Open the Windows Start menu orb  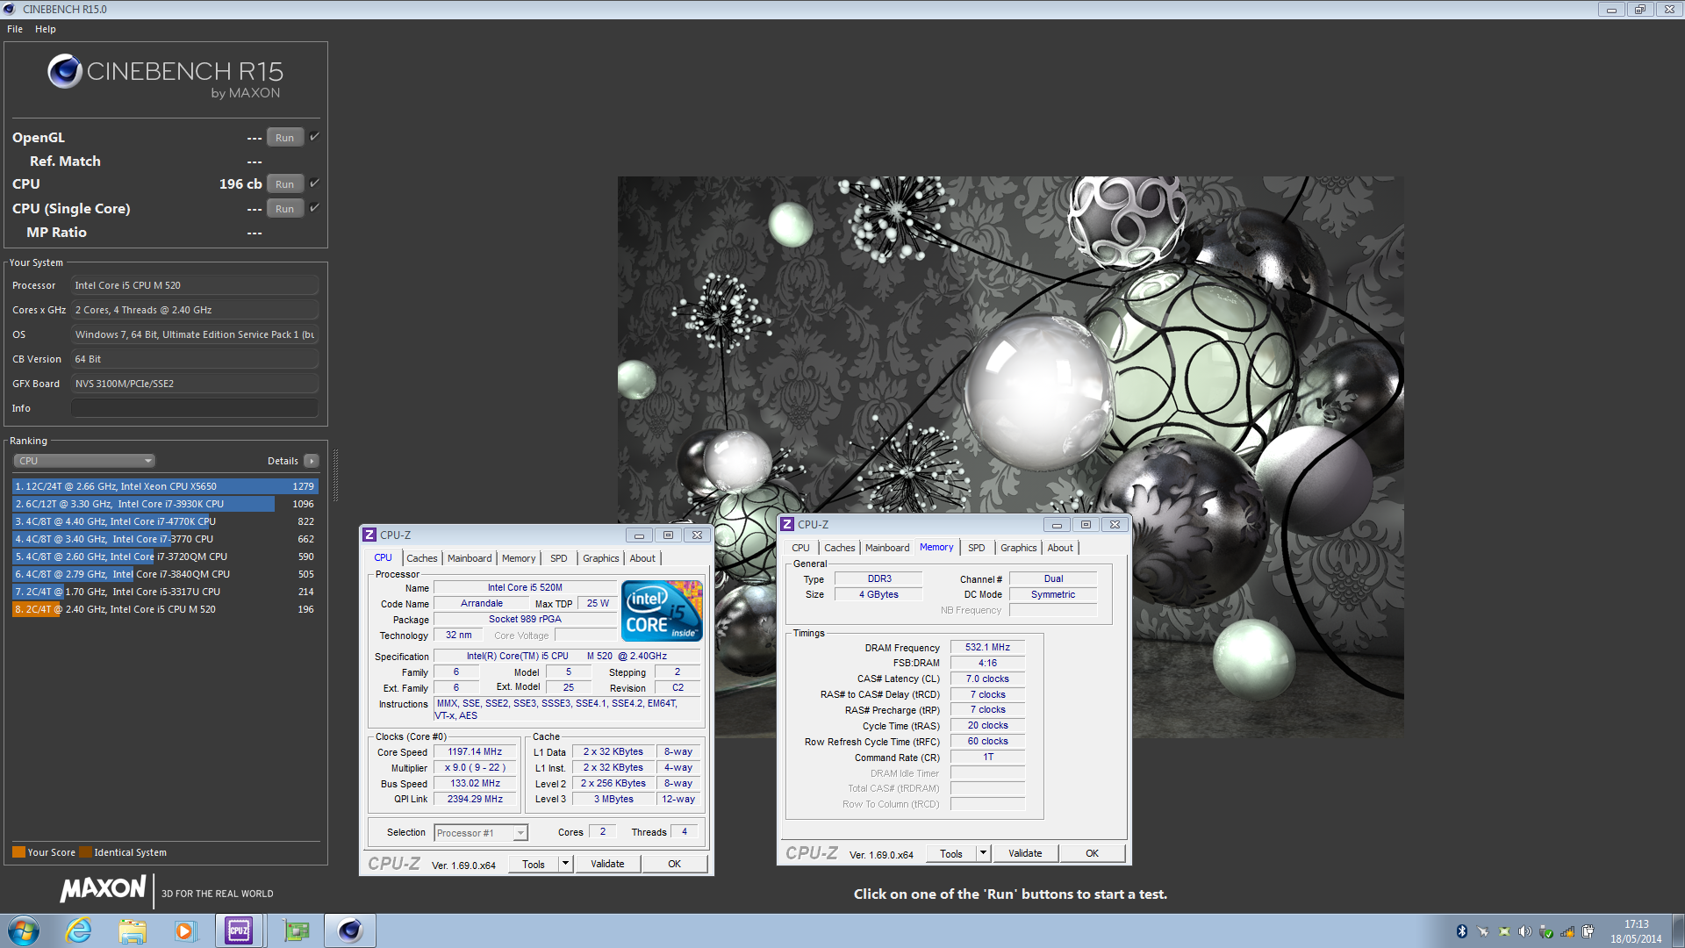coord(24,930)
